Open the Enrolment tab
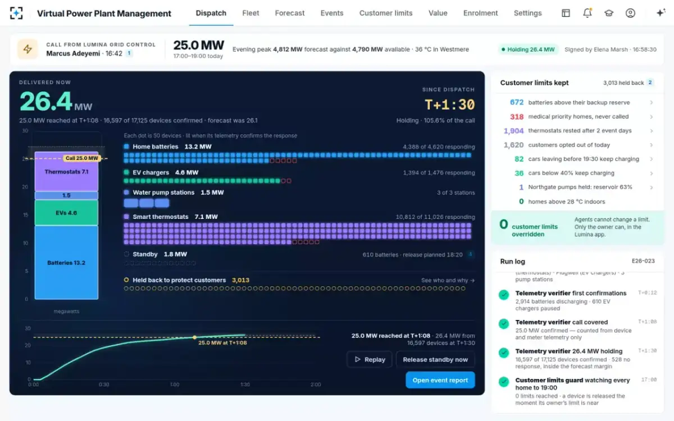This screenshot has width=674, height=421. 481,13
